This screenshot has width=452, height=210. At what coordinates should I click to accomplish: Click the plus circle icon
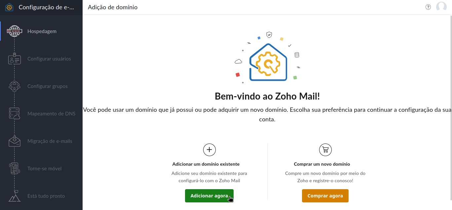[x=209, y=150]
